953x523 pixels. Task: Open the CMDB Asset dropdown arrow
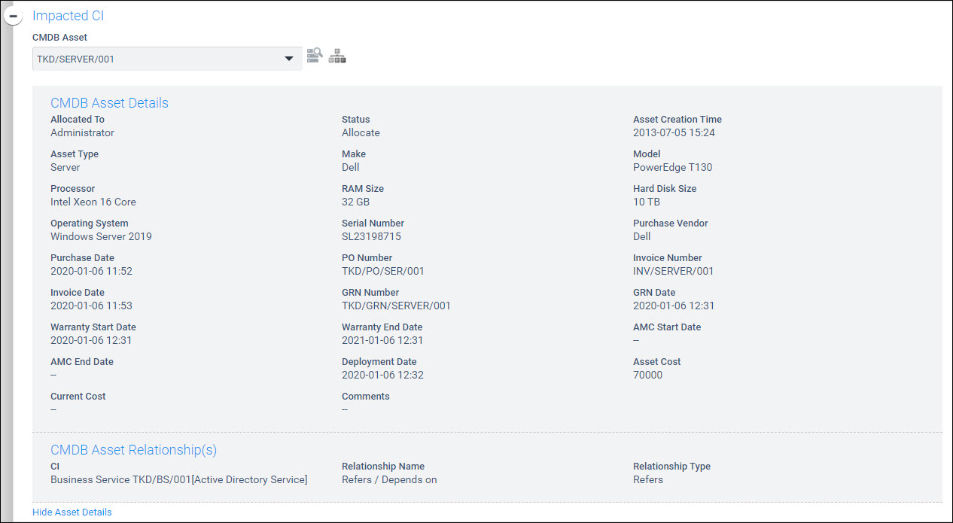(288, 59)
